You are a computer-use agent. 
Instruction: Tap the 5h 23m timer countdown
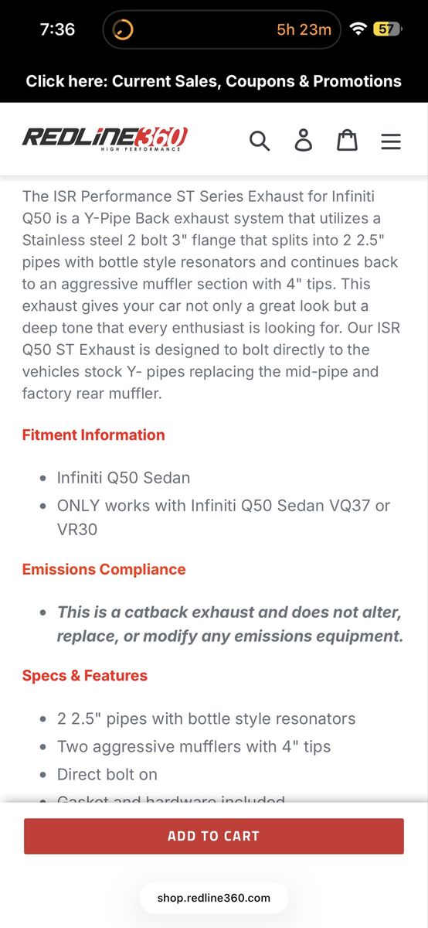point(304,30)
